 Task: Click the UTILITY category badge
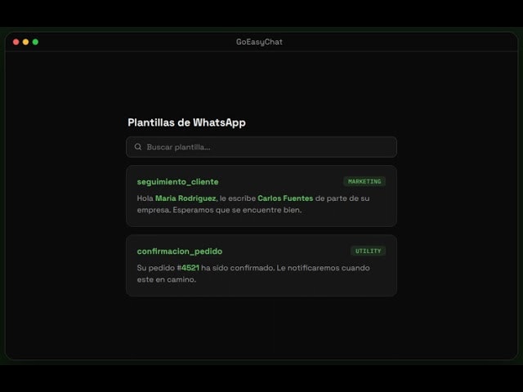point(368,251)
